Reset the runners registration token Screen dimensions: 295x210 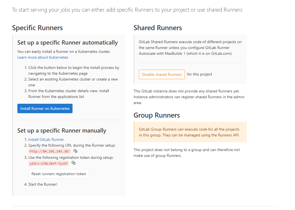click(59, 174)
